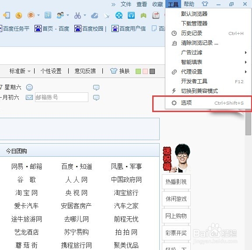Open 中国政府网 link
Image resolution: width=252 pixels, height=250 pixels.
click(x=126, y=180)
